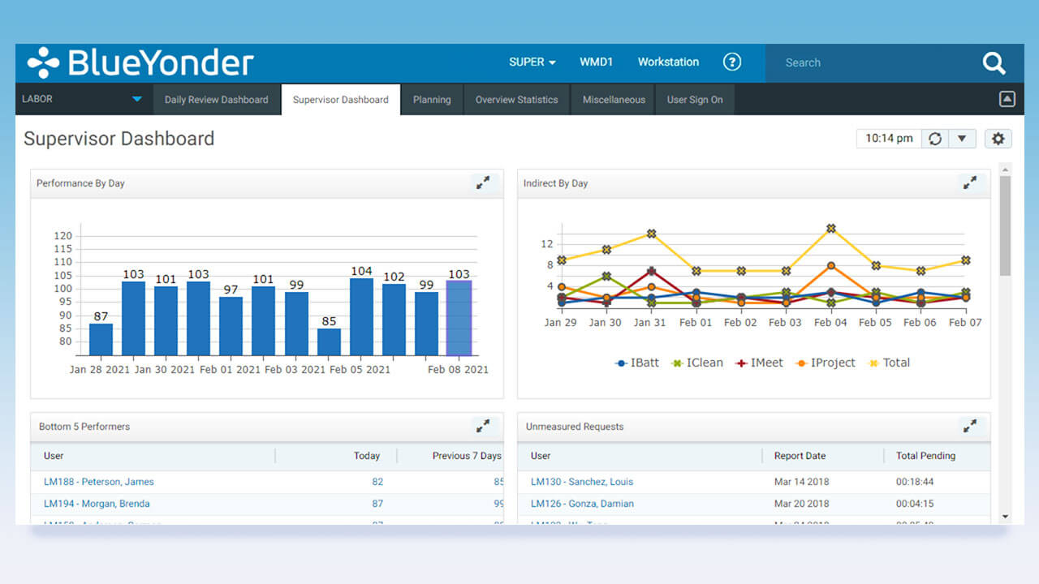Open the help question mark icon

tap(732, 62)
